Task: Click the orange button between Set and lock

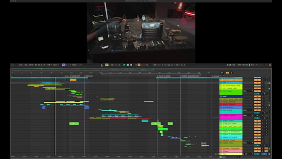Action: (x=227, y=73)
